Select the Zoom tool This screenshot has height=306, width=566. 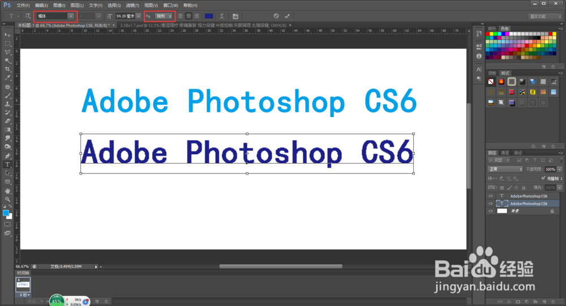(x=7, y=199)
